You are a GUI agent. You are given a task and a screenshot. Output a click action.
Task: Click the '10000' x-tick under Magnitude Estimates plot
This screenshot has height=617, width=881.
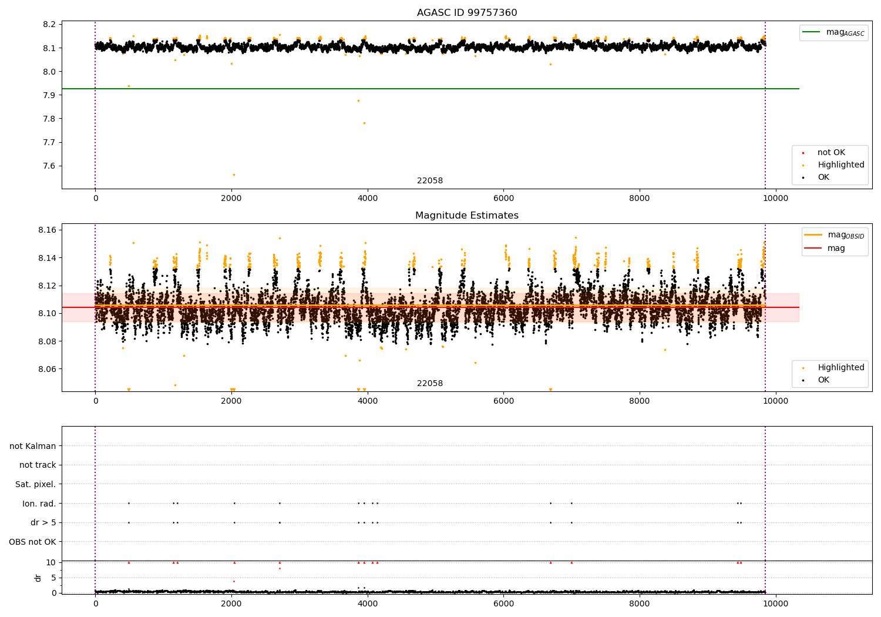click(776, 401)
